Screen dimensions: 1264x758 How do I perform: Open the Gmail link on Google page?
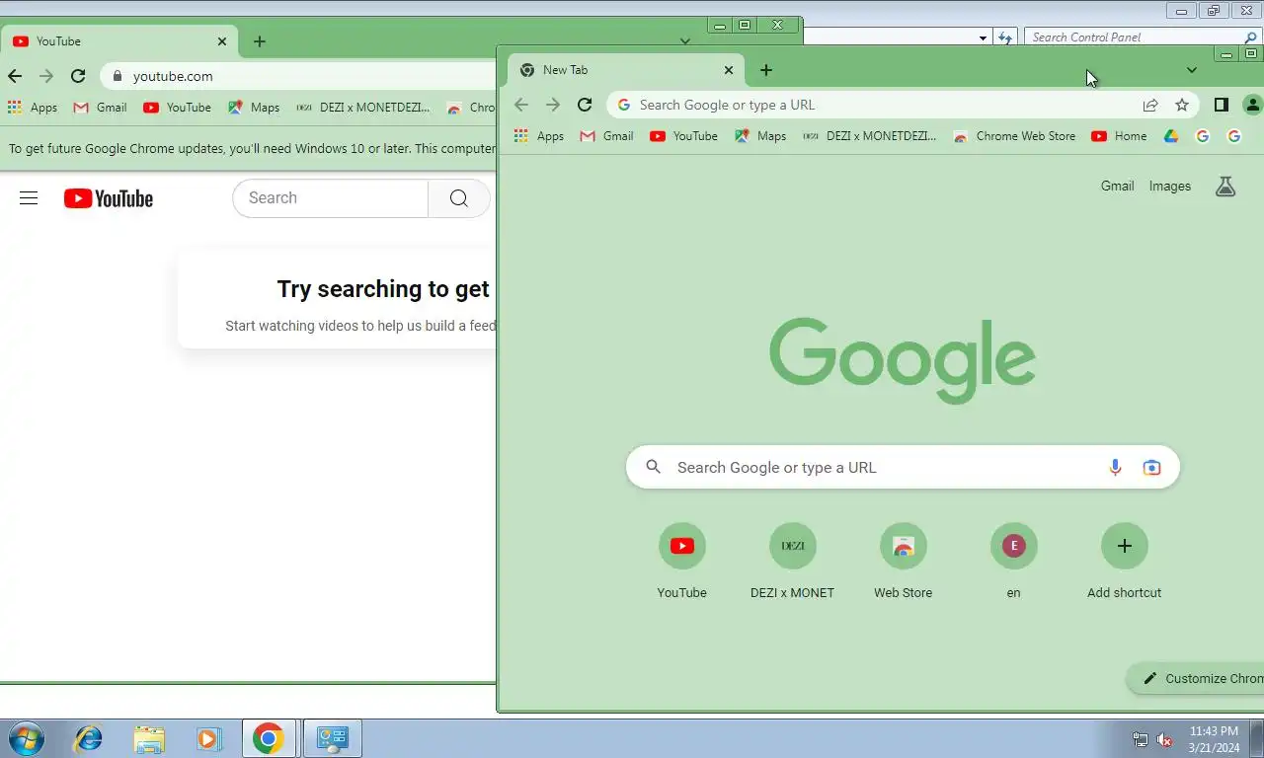coord(1117,186)
